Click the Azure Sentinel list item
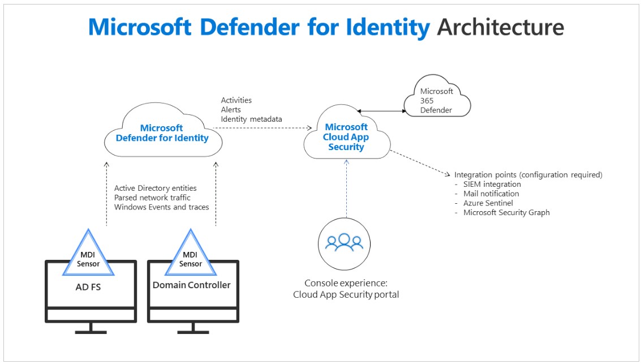This screenshot has width=641, height=364. (488, 203)
